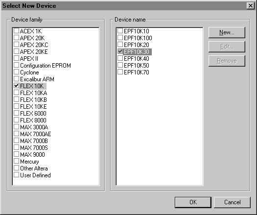Check the User Defined checkbox
The height and width of the screenshot is (215, 257).
coord(16,175)
